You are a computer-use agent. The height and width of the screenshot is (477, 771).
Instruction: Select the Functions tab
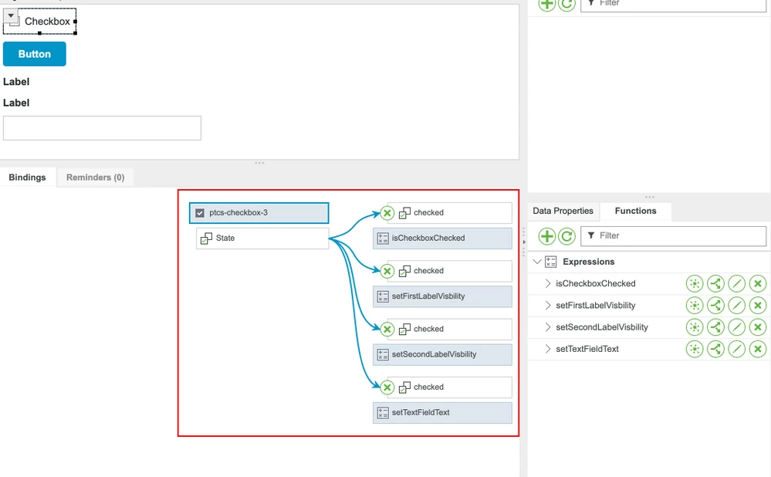635,211
